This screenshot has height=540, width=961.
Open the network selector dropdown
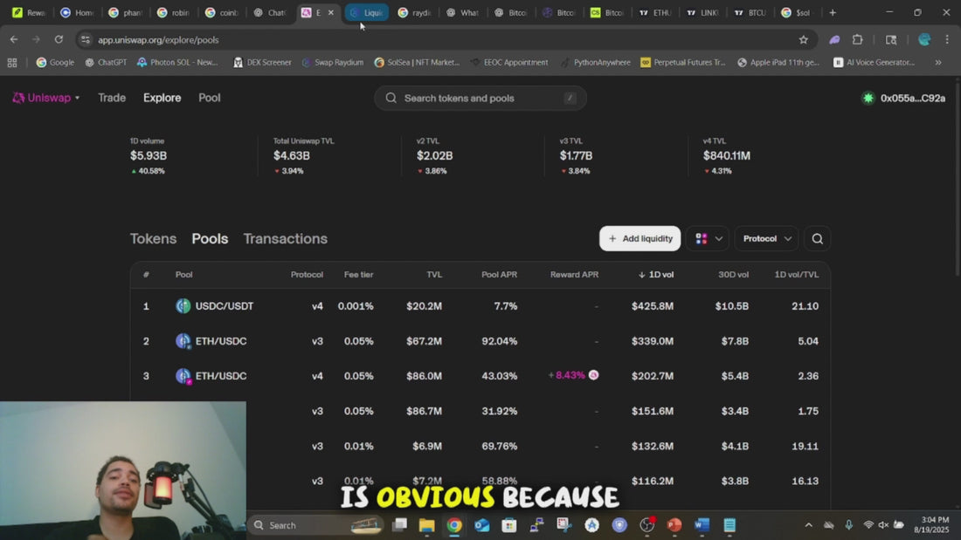[x=709, y=239]
